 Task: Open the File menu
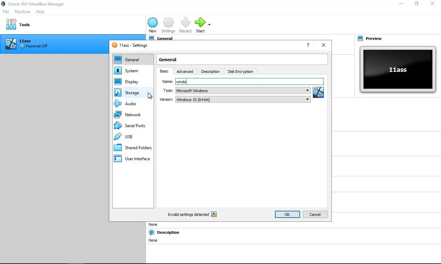click(x=6, y=12)
